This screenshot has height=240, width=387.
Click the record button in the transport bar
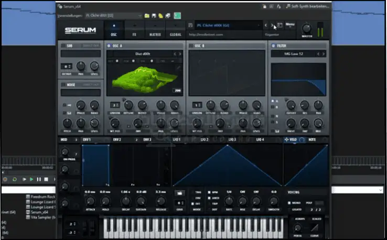click(5, 179)
